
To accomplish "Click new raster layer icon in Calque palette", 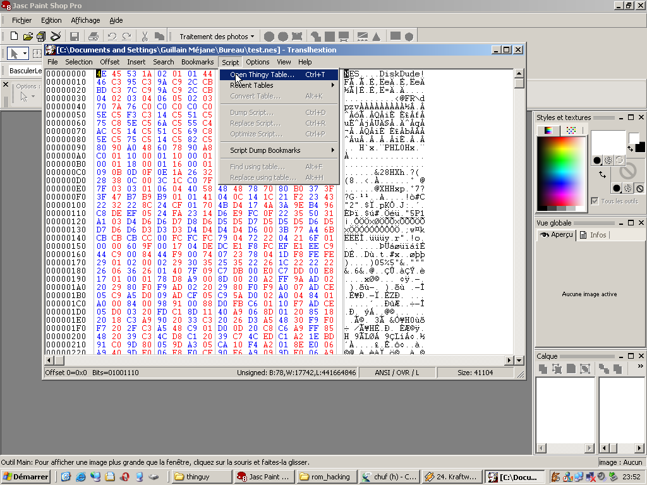I will coord(543,369).
